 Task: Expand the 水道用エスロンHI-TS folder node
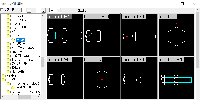coord(4,56)
